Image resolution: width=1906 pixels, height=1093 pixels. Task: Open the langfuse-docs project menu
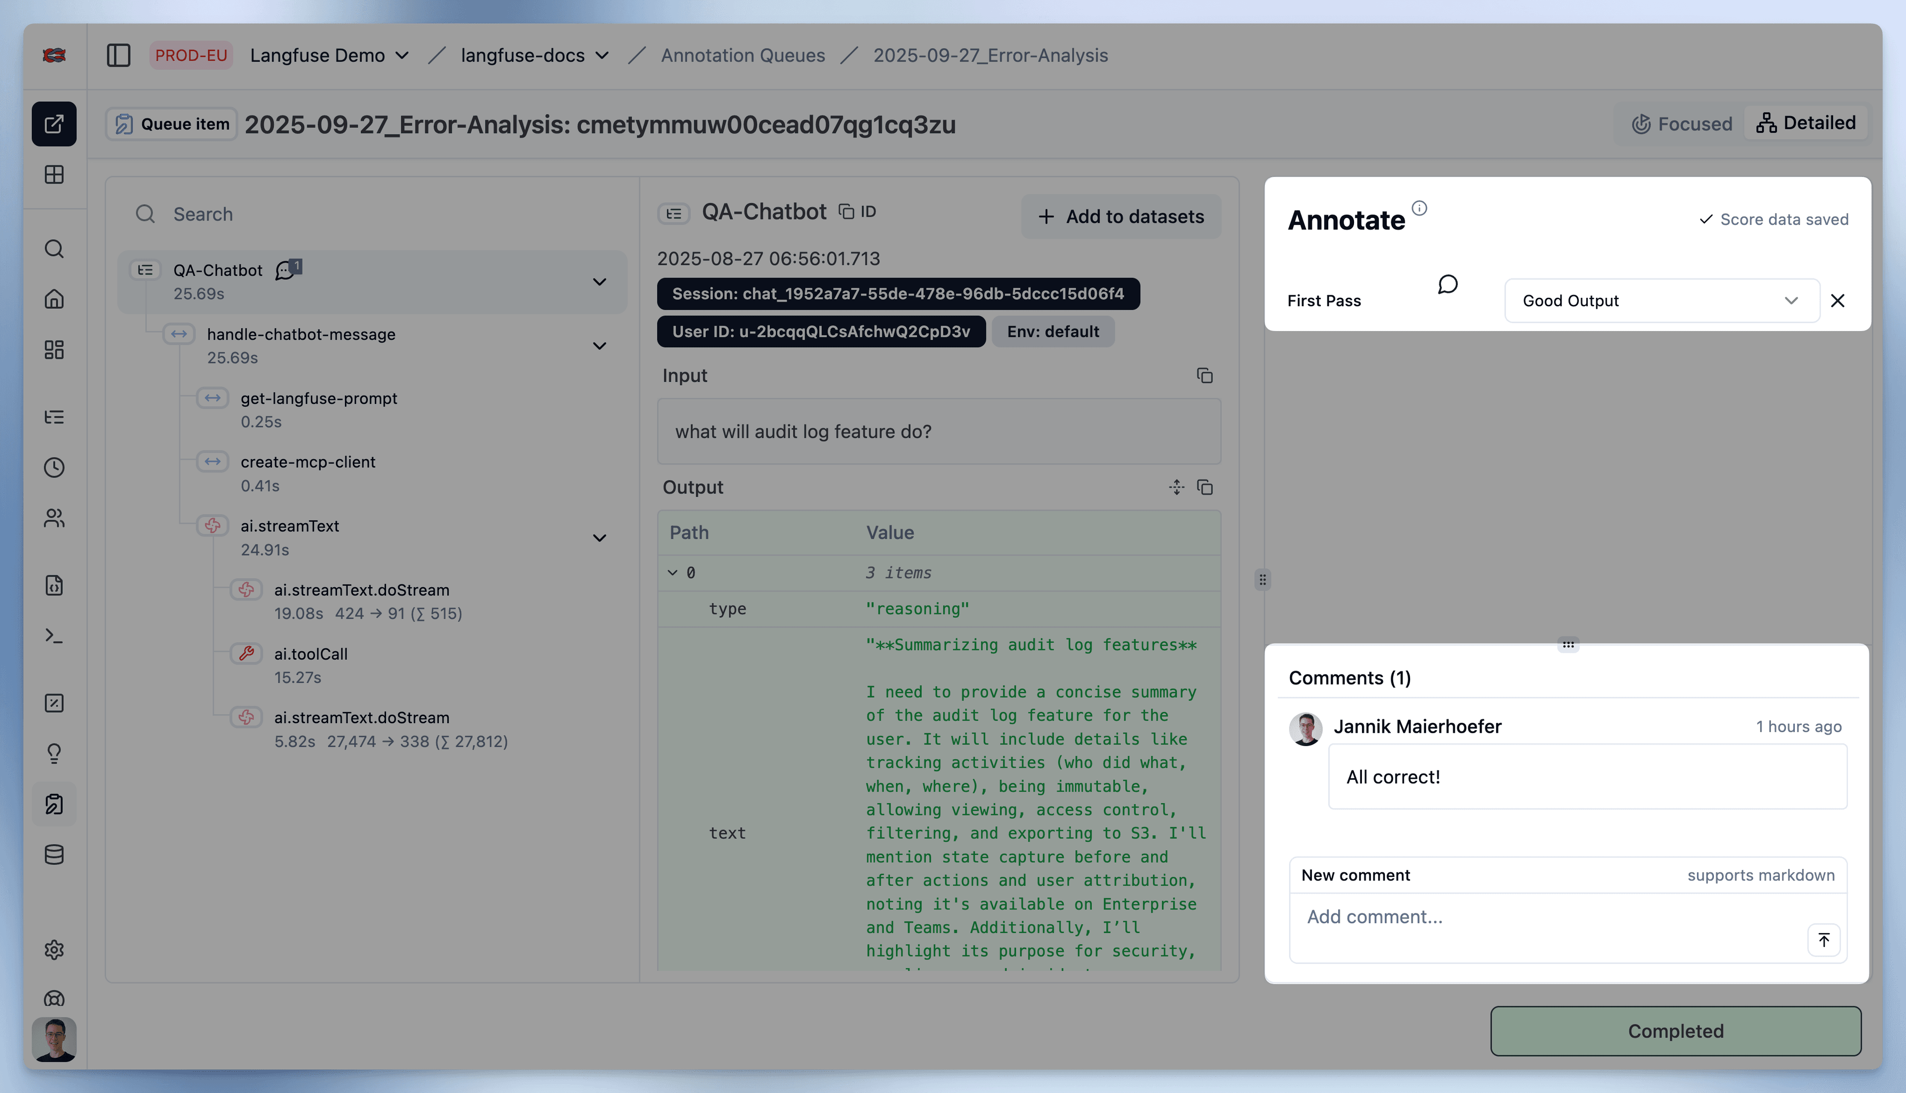(535, 56)
